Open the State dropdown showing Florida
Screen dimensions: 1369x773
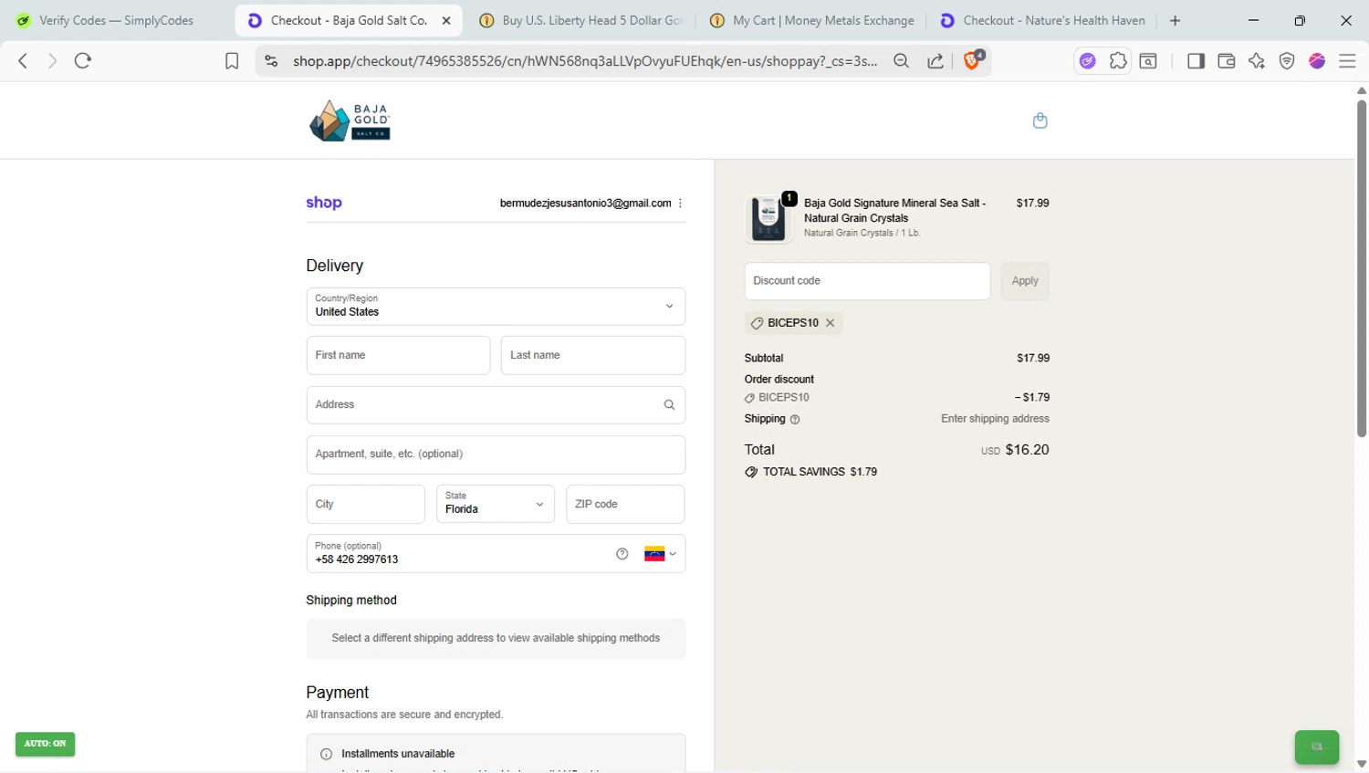click(x=496, y=504)
